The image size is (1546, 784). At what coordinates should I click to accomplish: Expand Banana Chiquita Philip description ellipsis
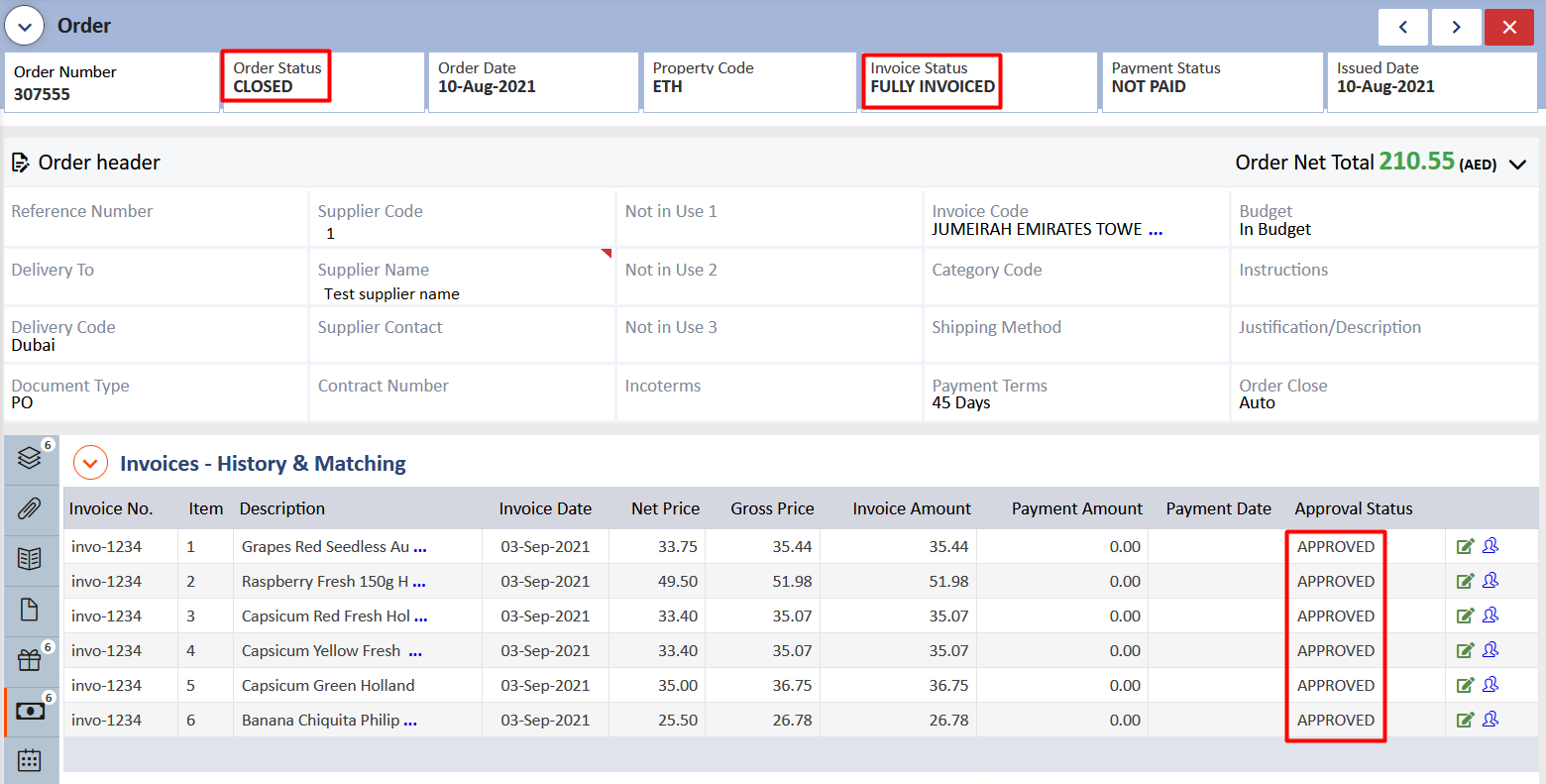tap(410, 722)
